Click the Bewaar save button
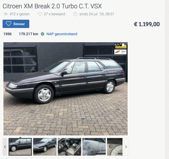This screenshot has width=169, height=159. pos(16,24)
